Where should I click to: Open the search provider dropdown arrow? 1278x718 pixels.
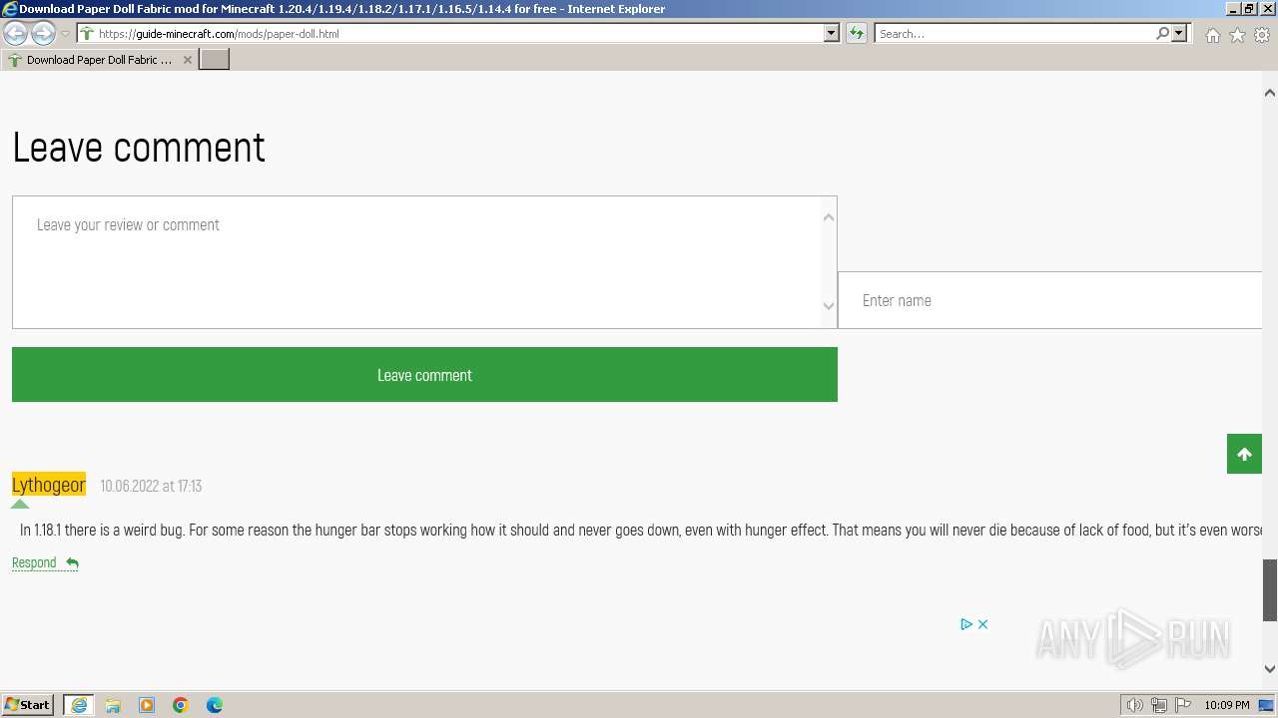pyautogui.click(x=1179, y=34)
